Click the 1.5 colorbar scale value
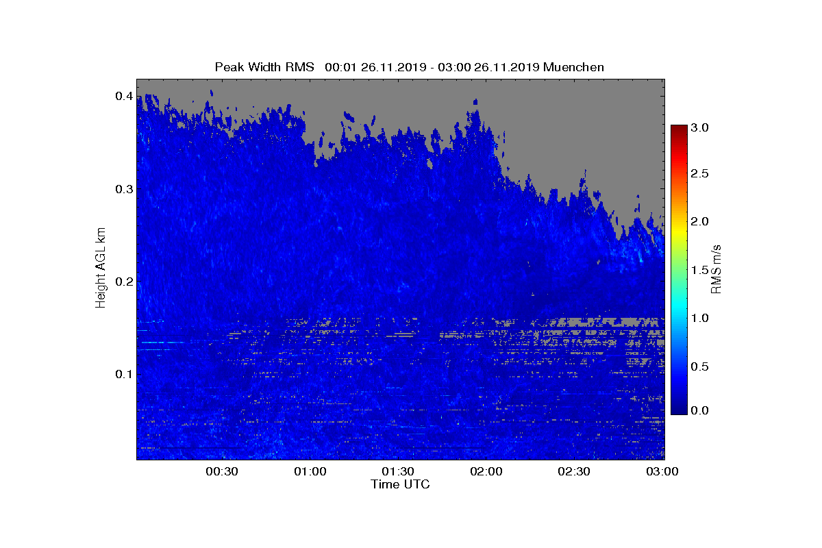The width and height of the screenshot is (822, 548). click(x=702, y=270)
